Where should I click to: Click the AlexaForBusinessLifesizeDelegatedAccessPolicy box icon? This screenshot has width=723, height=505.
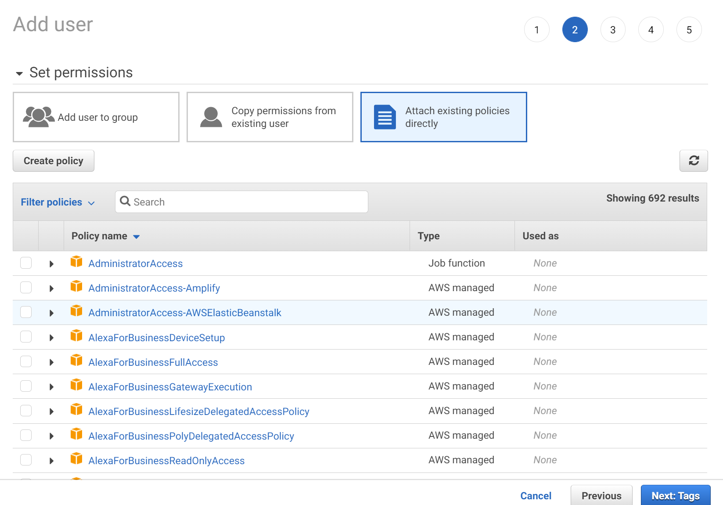pos(76,409)
